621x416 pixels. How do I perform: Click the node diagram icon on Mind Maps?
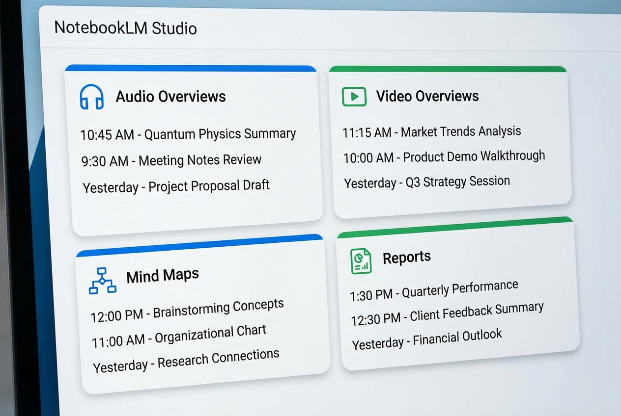102,281
